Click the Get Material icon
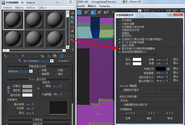The height and width of the screenshot is (125, 185). [5, 56]
